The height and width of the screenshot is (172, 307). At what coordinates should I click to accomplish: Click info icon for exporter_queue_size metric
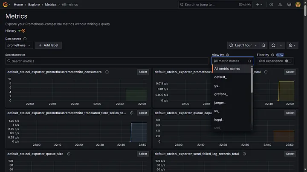(69, 154)
